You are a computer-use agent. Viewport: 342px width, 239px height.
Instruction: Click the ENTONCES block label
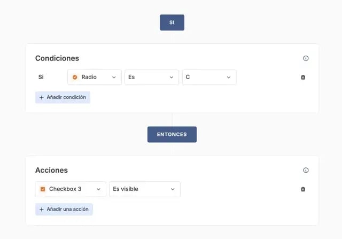click(172, 134)
